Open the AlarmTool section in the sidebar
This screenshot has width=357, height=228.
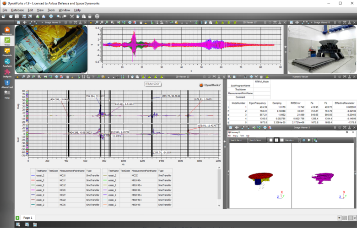[x=7, y=84]
